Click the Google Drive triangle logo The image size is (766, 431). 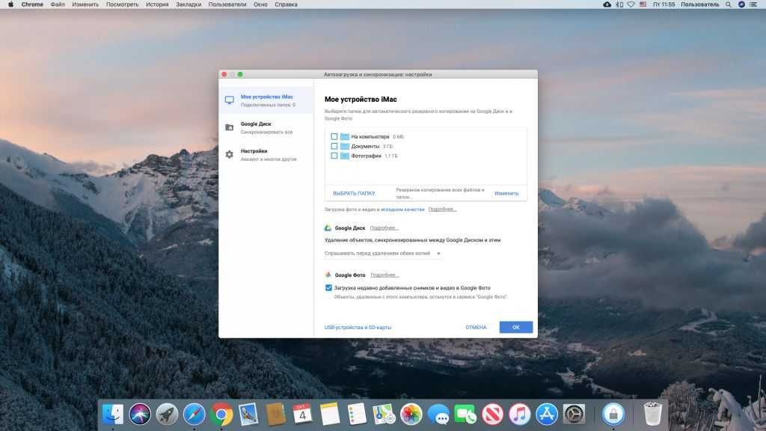(328, 228)
